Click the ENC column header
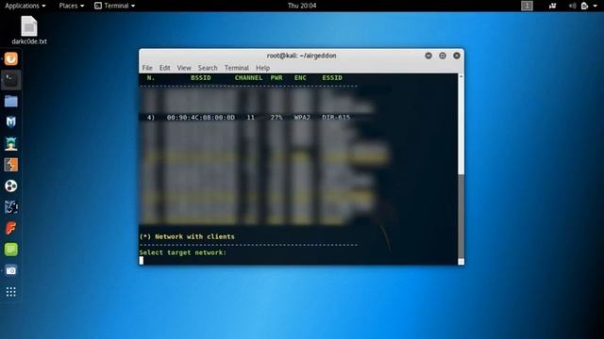This screenshot has width=604, height=339. 300,77
